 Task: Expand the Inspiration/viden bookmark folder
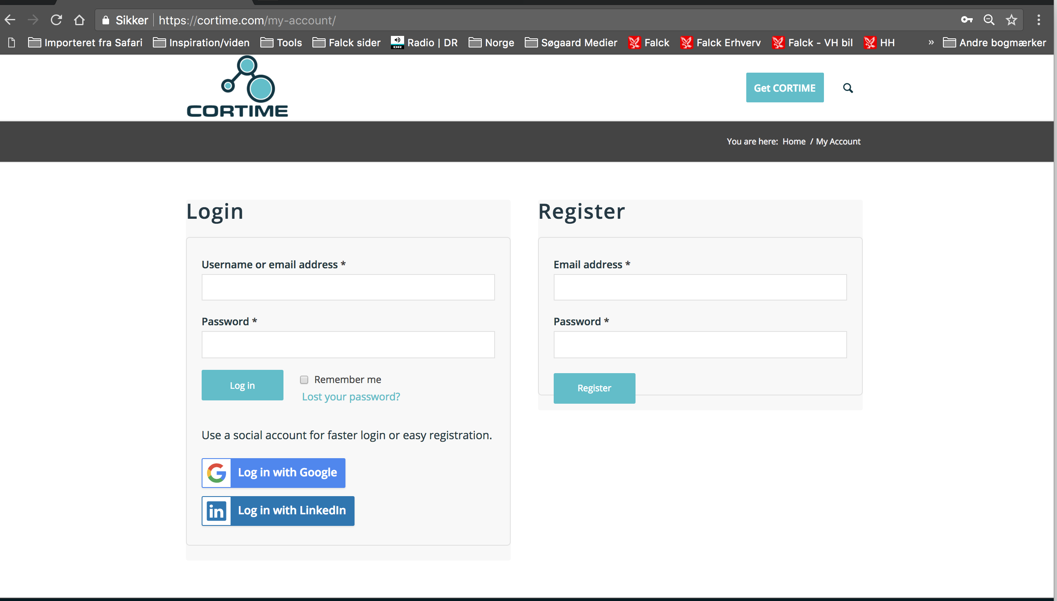[x=201, y=43]
